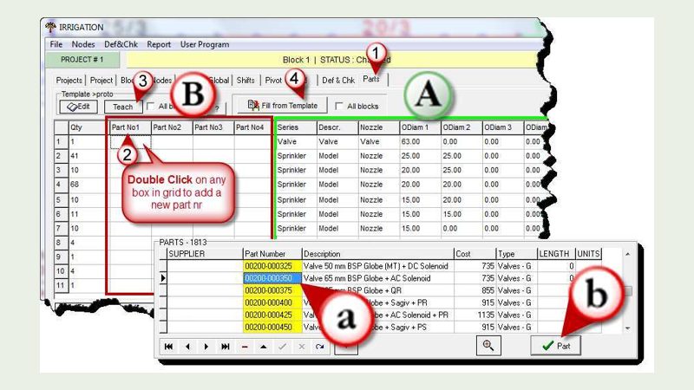Click the IRRIGATION app icon in title bar
Image resolution: width=694 pixels, height=390 pixels.
pos(50,27)
